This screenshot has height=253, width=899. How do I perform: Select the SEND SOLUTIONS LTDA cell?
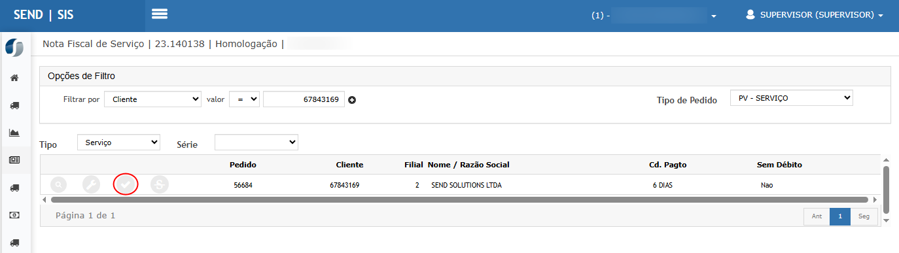click(467, 185)
